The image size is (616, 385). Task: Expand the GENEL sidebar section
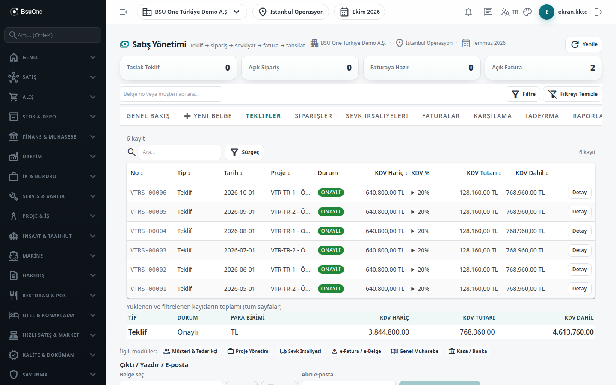[53, 57]
